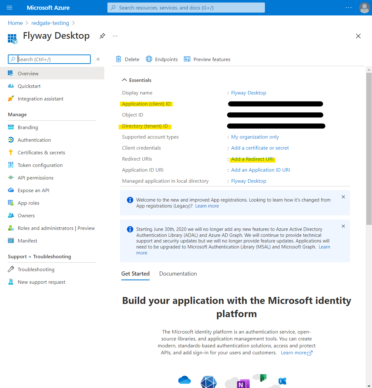
Task: Open the Azure portal hamburger menu
Action: click(x=9, y=8)
